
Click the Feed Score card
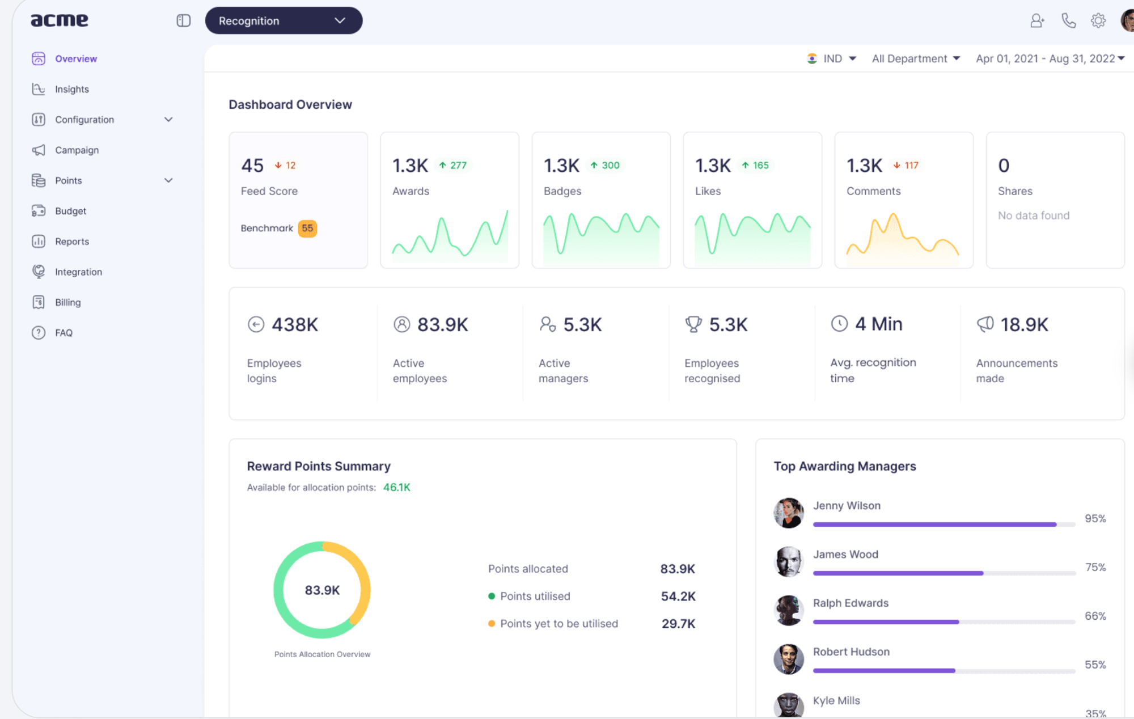tap(298, 200)
